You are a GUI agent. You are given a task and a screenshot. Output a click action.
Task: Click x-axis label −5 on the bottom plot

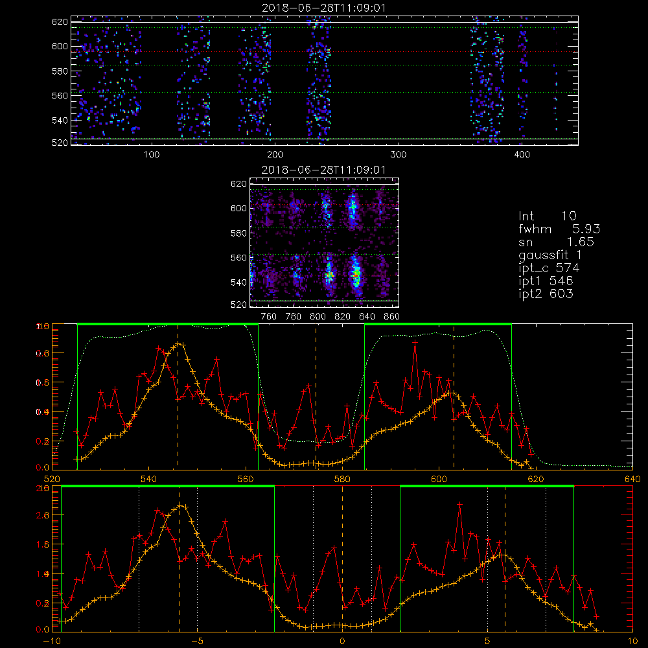[197, 641]
